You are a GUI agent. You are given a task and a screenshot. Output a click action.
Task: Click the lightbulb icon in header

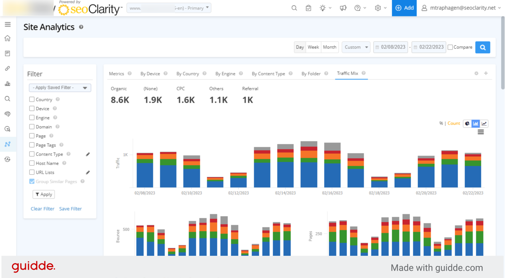tap(323, 8)
